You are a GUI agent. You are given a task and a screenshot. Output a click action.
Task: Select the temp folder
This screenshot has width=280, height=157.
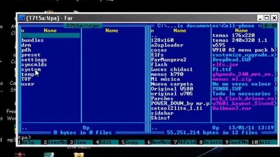click(x=28, y=74)
